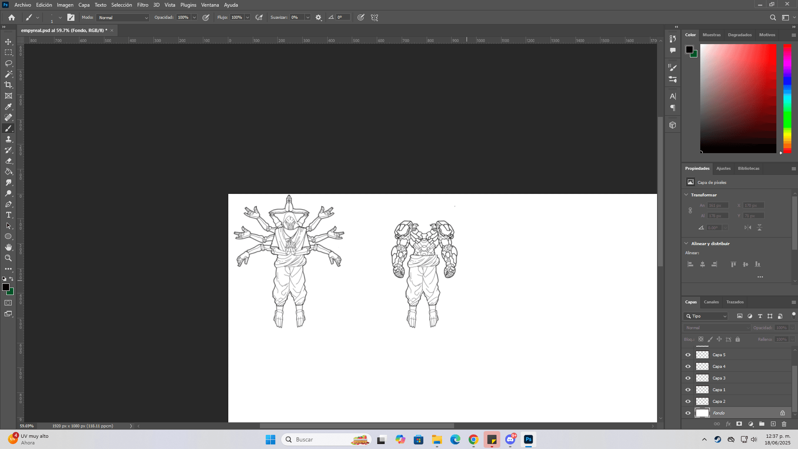
Task: Switch to the Canales tab
Action: coord(711,302)
